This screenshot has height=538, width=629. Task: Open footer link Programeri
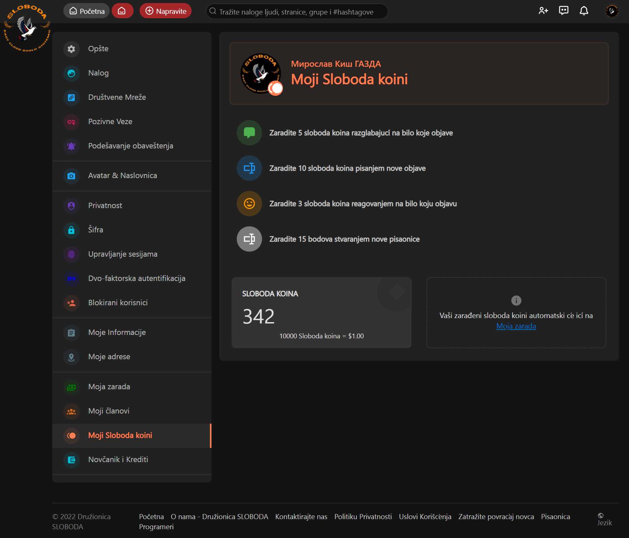[x=156, y=527]
